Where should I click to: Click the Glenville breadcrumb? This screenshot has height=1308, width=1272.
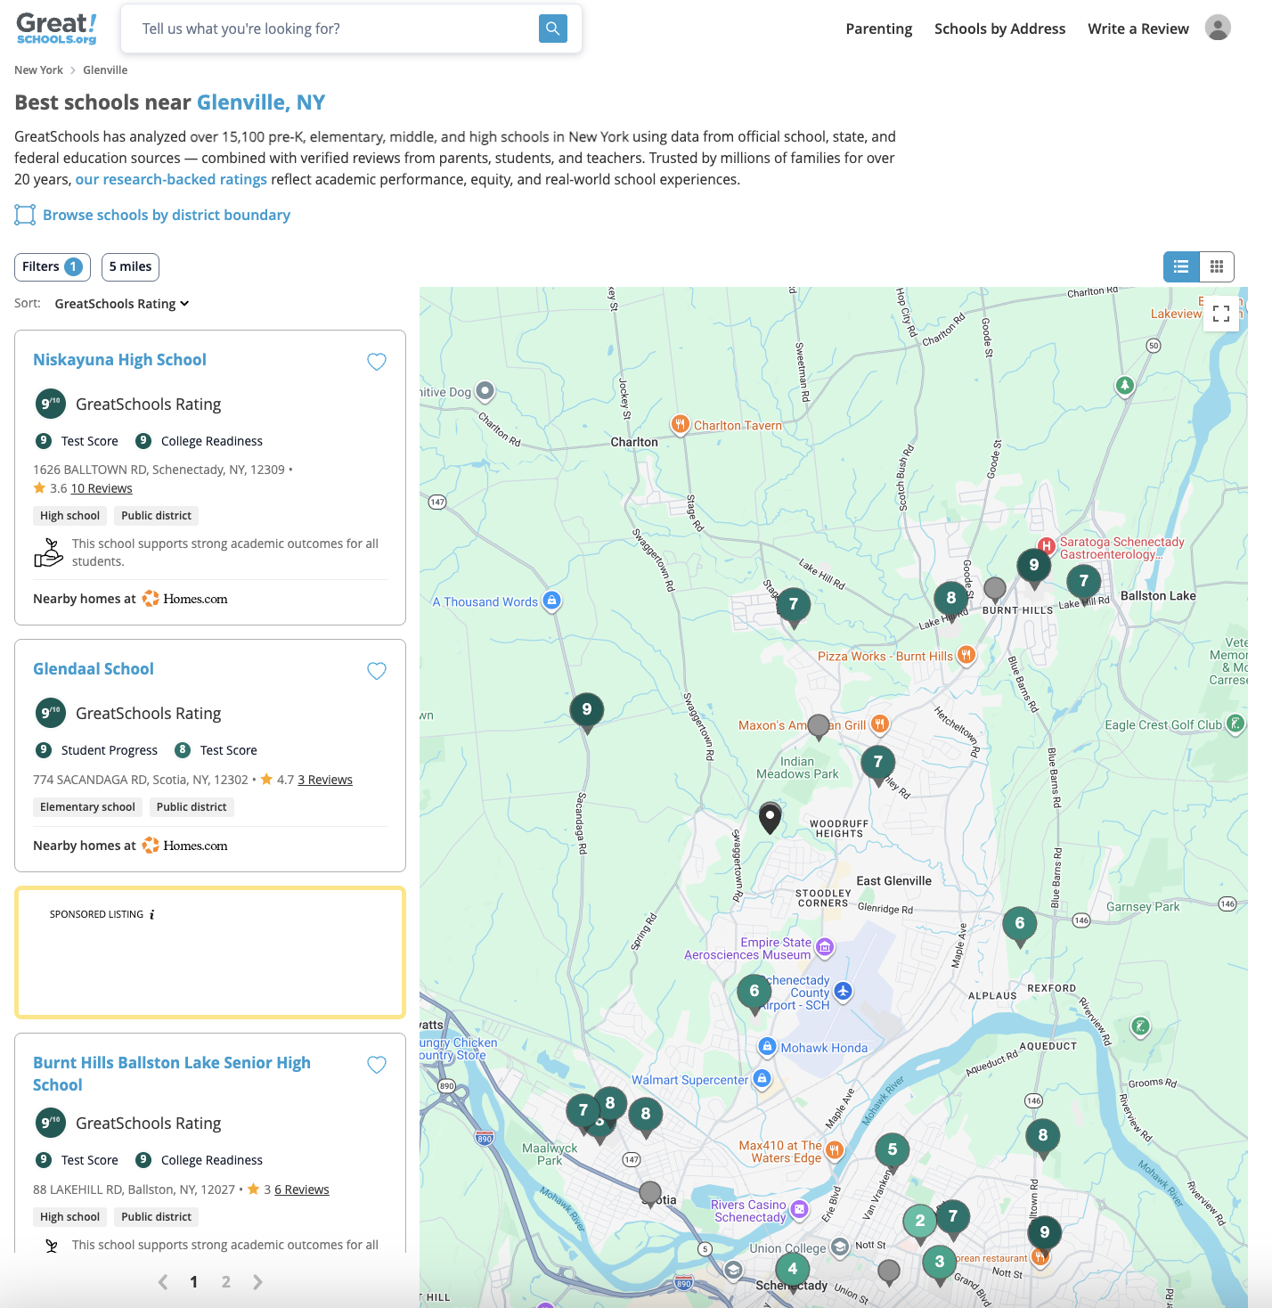(105, 70)
